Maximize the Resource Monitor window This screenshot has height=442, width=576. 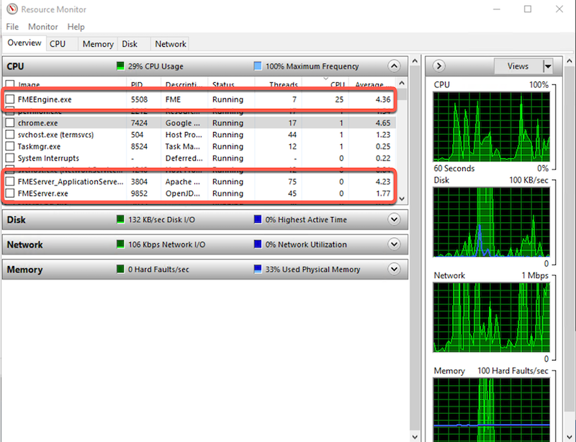pos(528,9)
